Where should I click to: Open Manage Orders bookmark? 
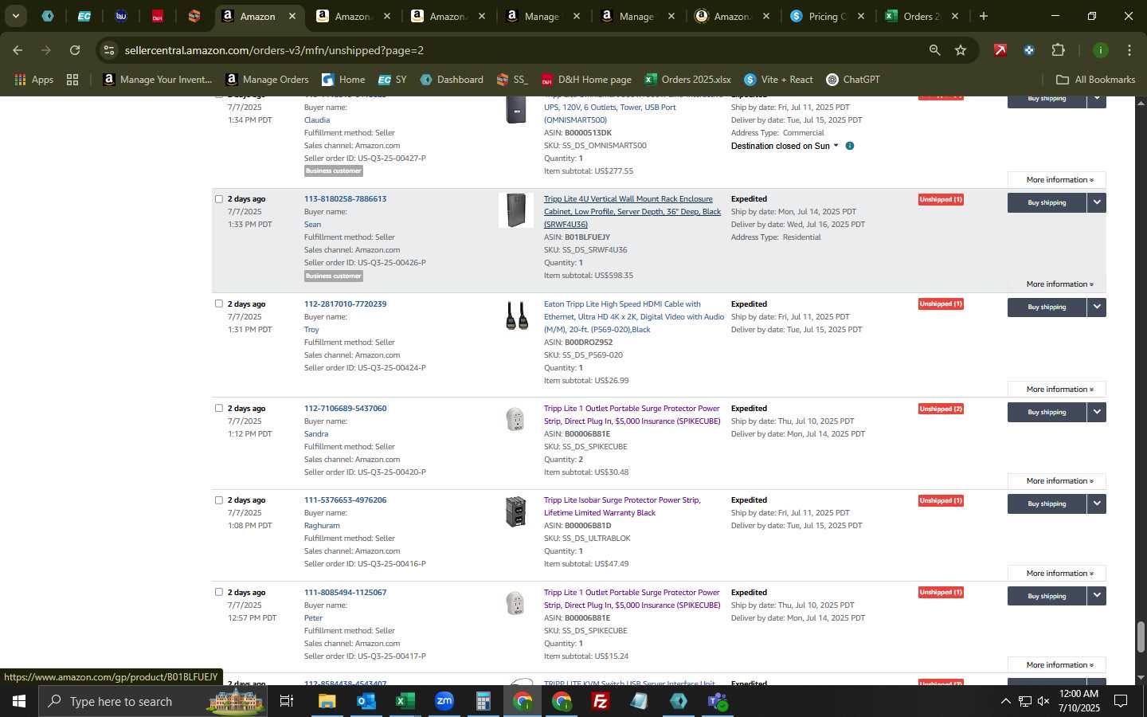pyautogui.click(x=267, y=80)
